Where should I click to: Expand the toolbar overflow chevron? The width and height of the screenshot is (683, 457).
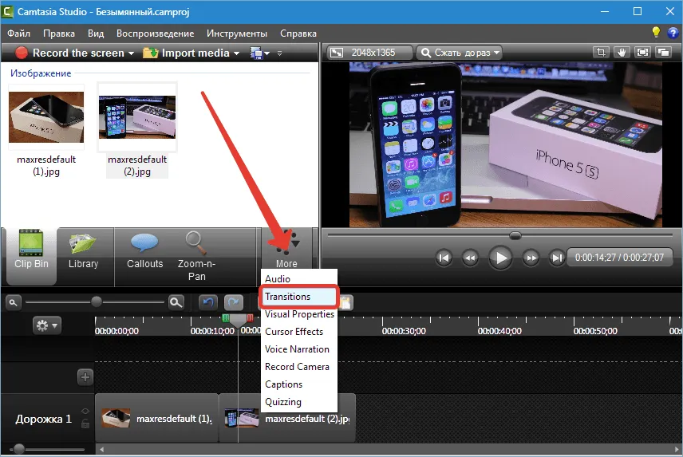click(x=279, y=53)
